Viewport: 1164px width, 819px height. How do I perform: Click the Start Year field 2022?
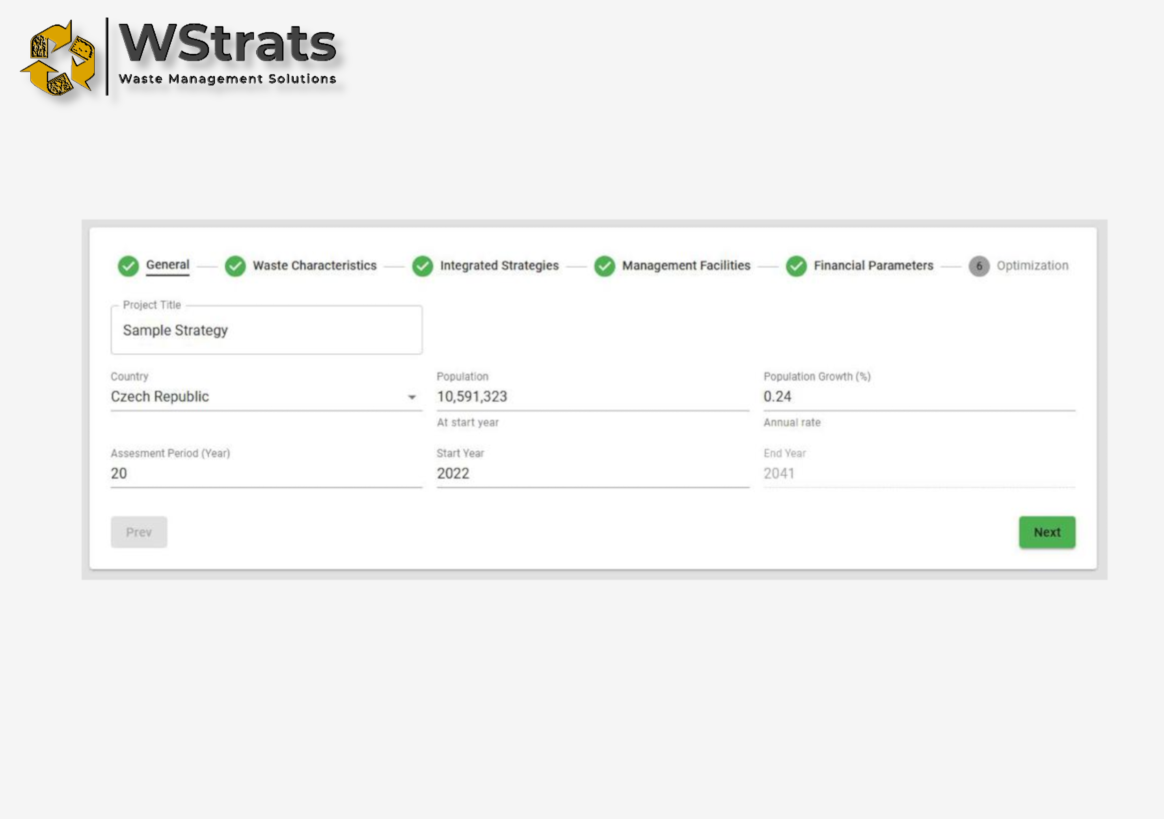(x=593, y=474)
